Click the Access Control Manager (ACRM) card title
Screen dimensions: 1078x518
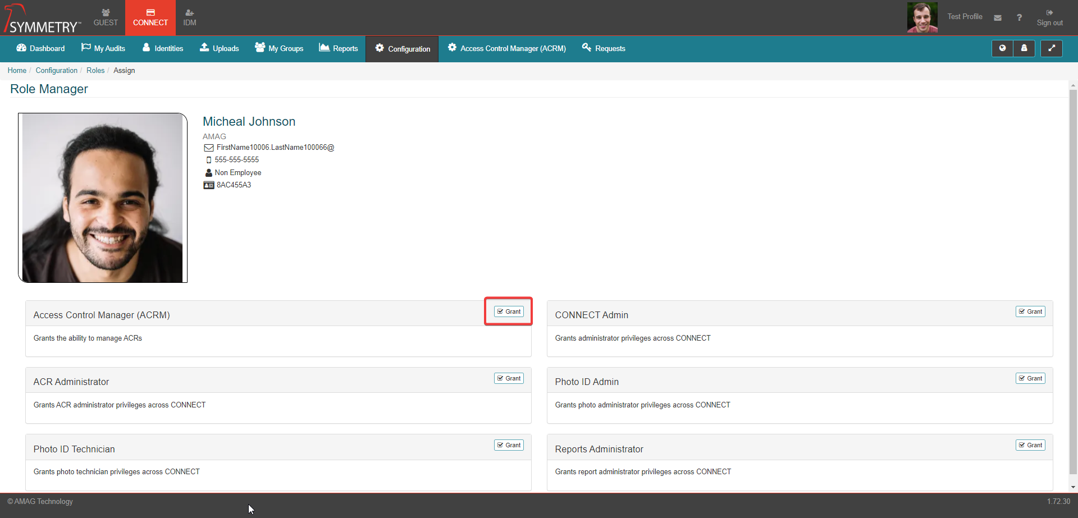point(102,315)
